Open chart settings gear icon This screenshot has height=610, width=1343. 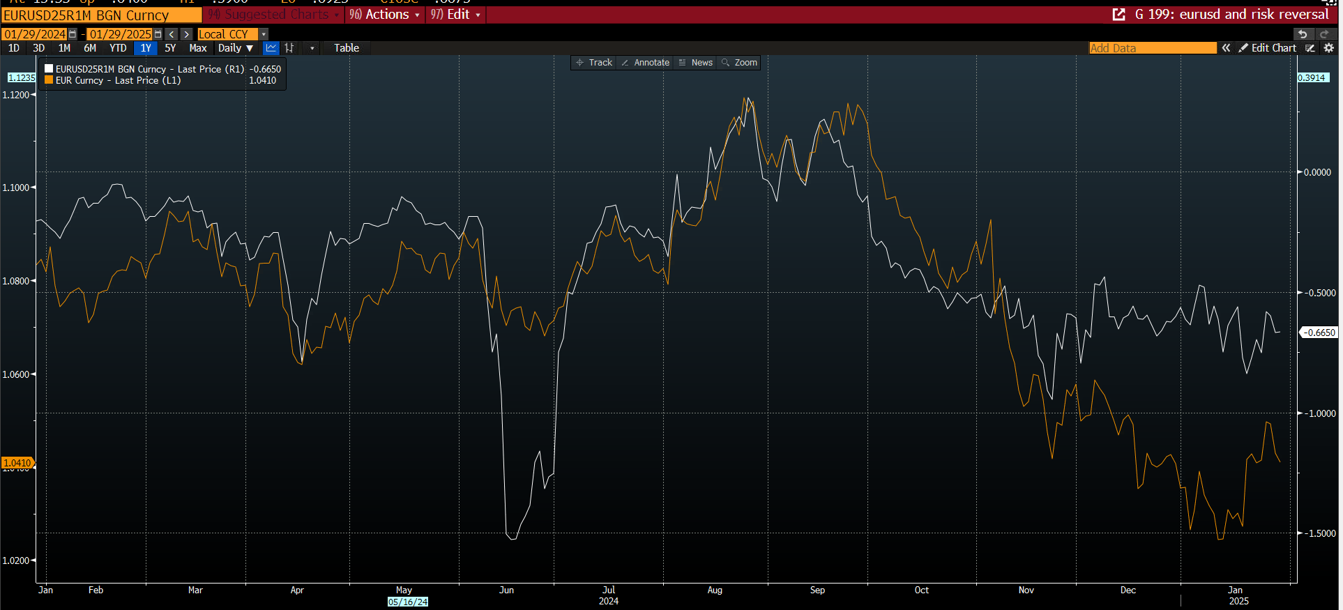(1328, 48)
